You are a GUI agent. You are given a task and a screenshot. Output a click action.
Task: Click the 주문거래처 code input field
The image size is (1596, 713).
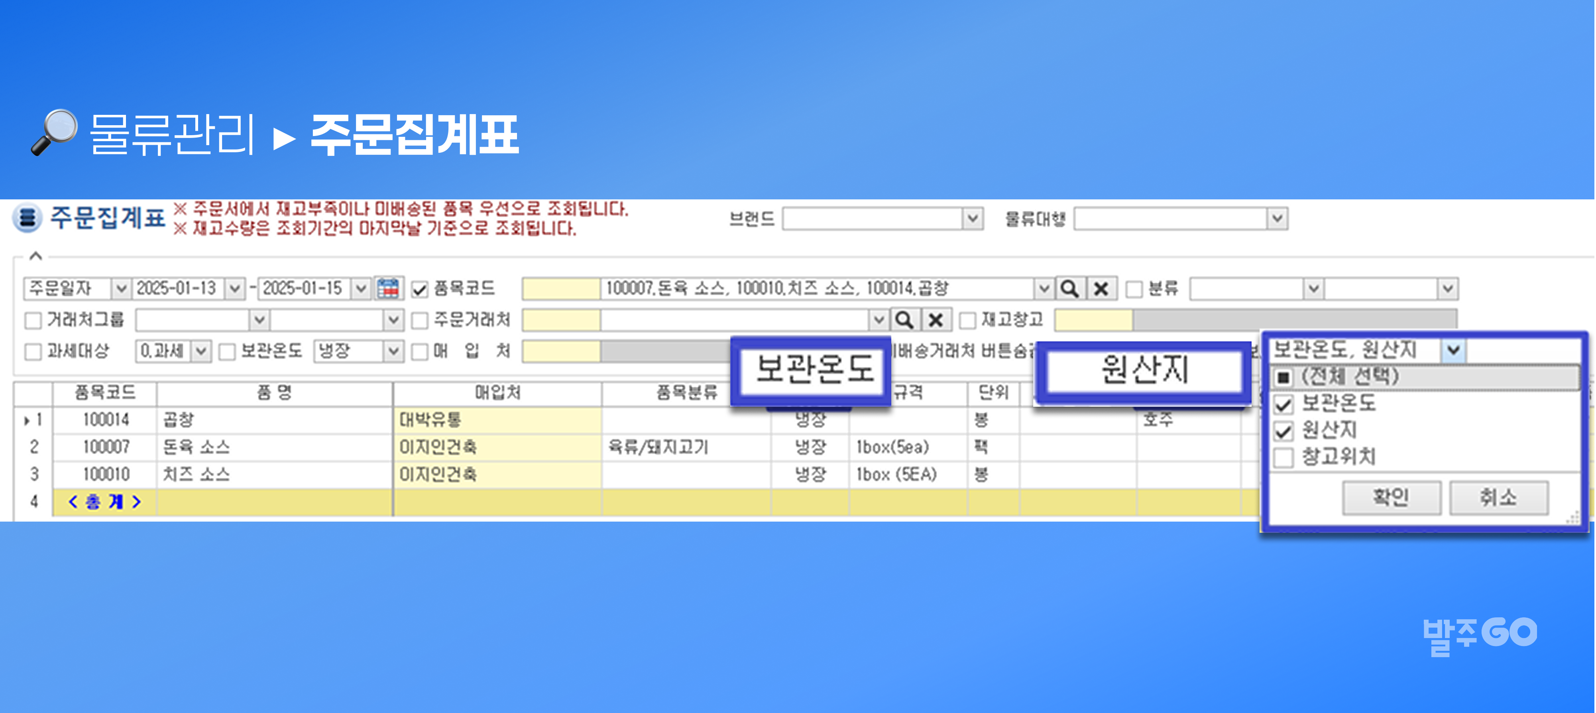click(561, 320)
